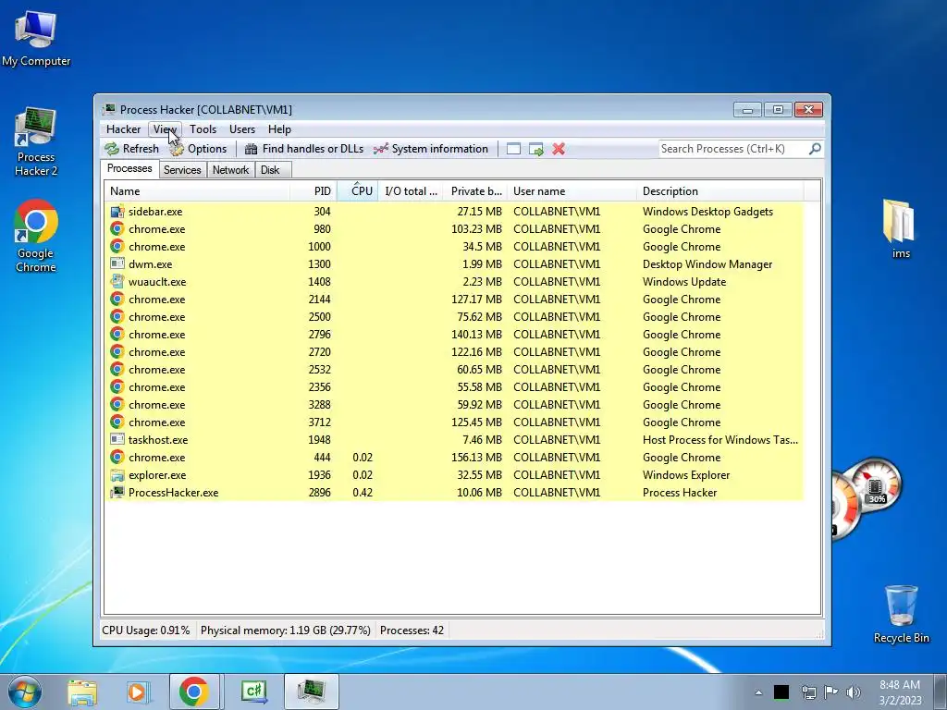Click 'Processes: 42' in status bar
Image resolution: width=947 pixels, height=710 pixels.
(412, 630)
